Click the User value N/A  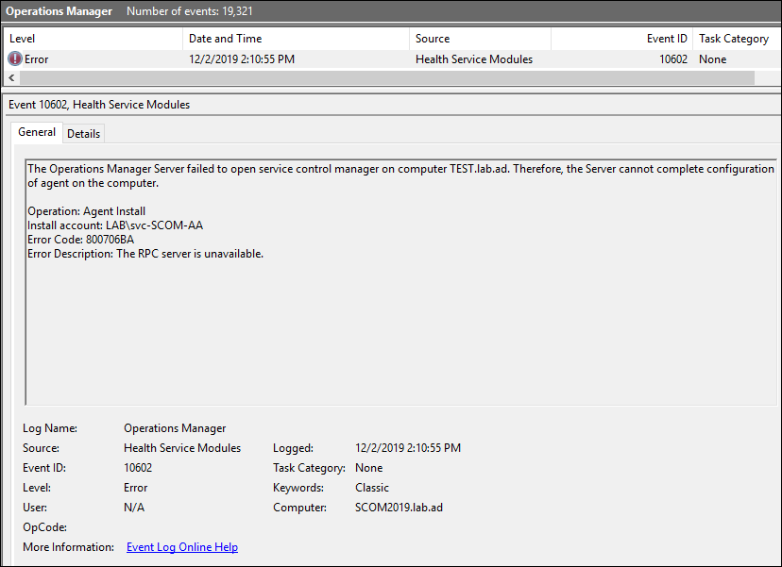tap(134, 508)
